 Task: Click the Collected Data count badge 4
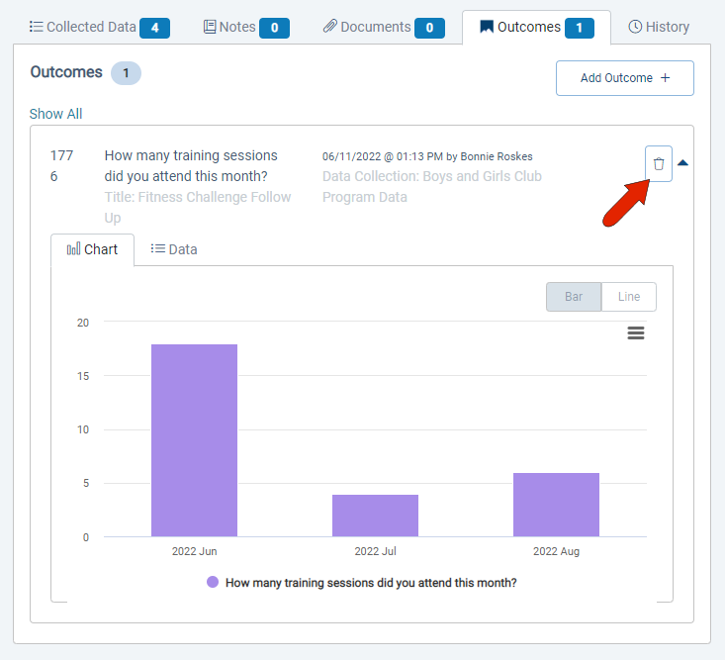click(155, 28)
